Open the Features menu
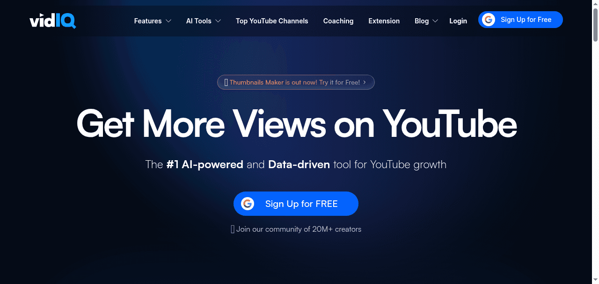Image resolution: width=599 pixels, height=284 pixels. pyautogui.click(x=148, y=21)
